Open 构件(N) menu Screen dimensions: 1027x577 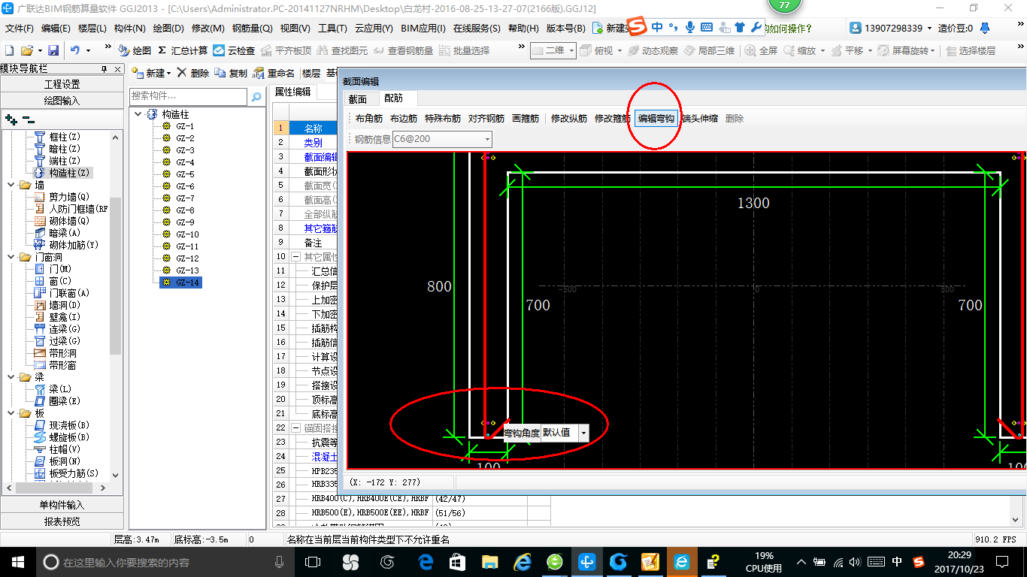(x=129, y=28)
